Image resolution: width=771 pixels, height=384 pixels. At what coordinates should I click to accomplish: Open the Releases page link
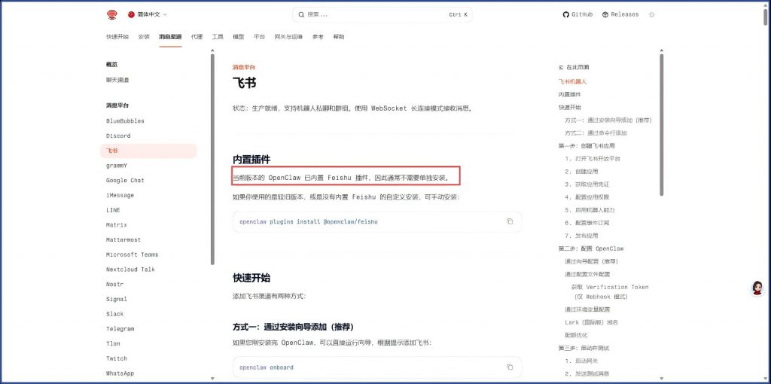tap(620, 14)
